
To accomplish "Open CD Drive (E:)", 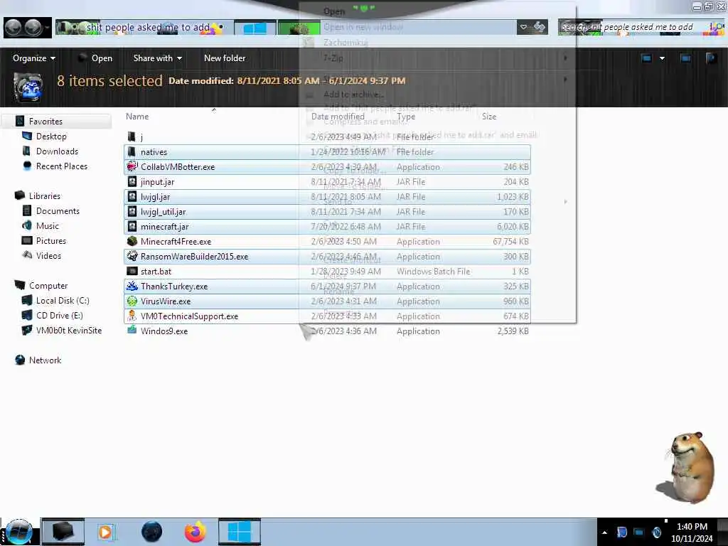I will [x=60, y=315].
